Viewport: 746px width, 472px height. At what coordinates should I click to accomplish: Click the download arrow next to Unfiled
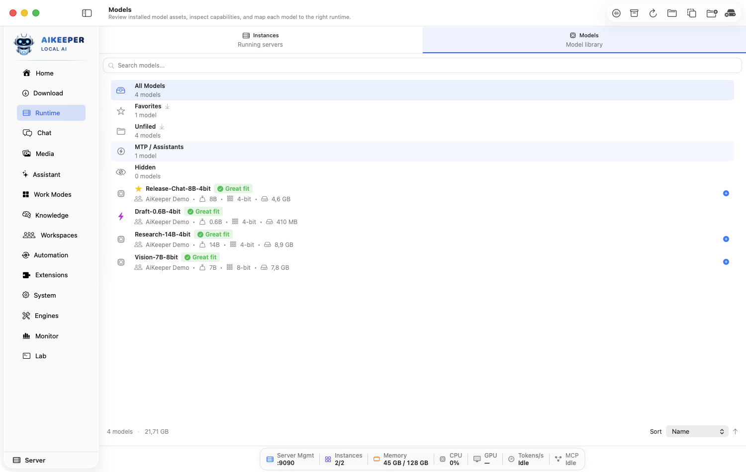coord(162,127)
